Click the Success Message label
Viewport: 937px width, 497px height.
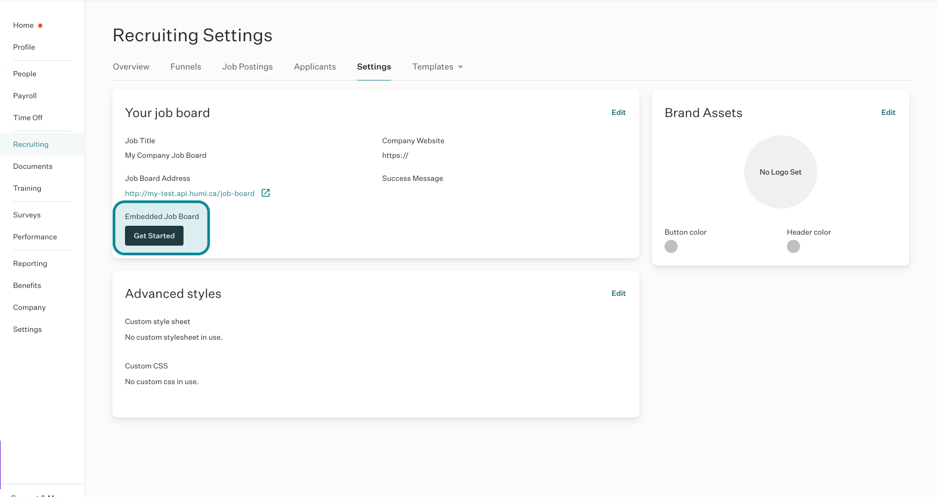[x=413, y=178]
